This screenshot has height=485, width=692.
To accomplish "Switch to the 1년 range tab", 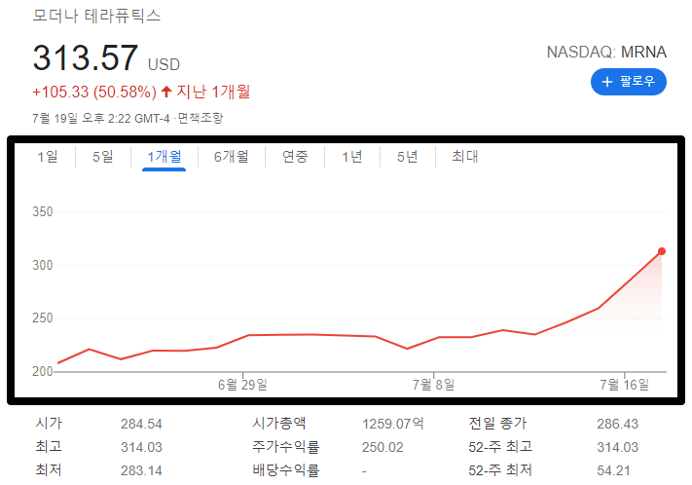I will pos(352,157).
